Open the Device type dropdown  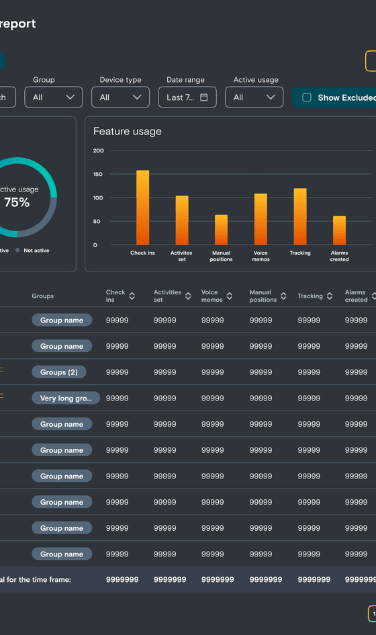point(121,97)
